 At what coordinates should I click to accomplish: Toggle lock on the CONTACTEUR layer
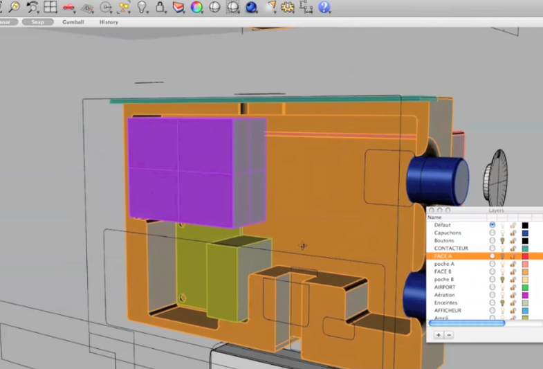coord(513,249)
